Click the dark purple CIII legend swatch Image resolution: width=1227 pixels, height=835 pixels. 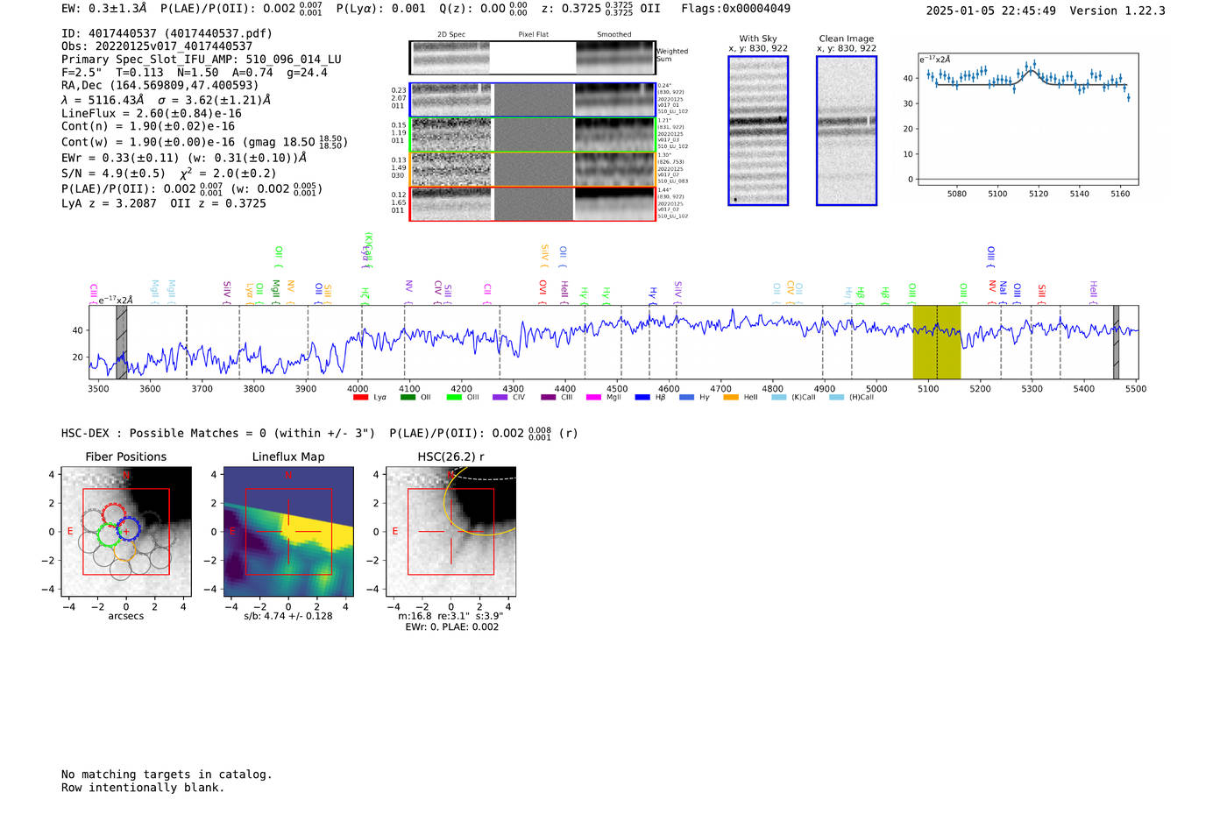point(548,398)
